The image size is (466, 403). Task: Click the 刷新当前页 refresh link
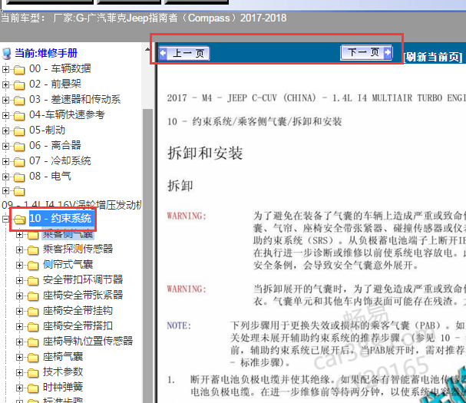[x=433, y=57]
